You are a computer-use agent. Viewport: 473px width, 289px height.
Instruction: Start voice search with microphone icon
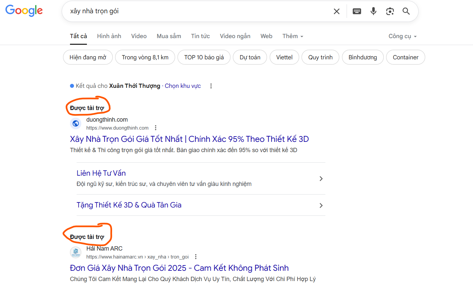coord(373,11)
